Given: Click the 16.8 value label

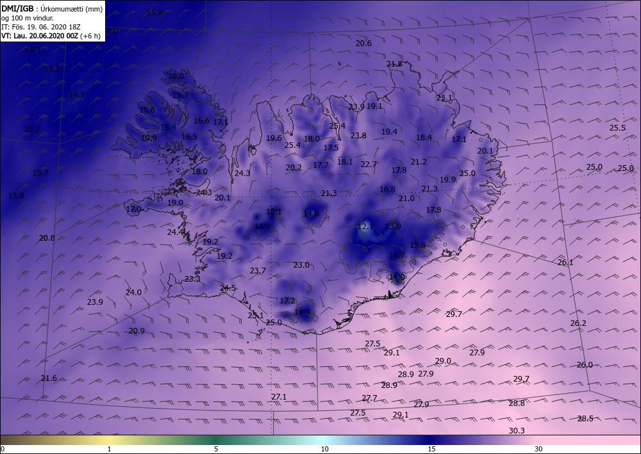Looking at the screenshot, I should tap(387, 190).
